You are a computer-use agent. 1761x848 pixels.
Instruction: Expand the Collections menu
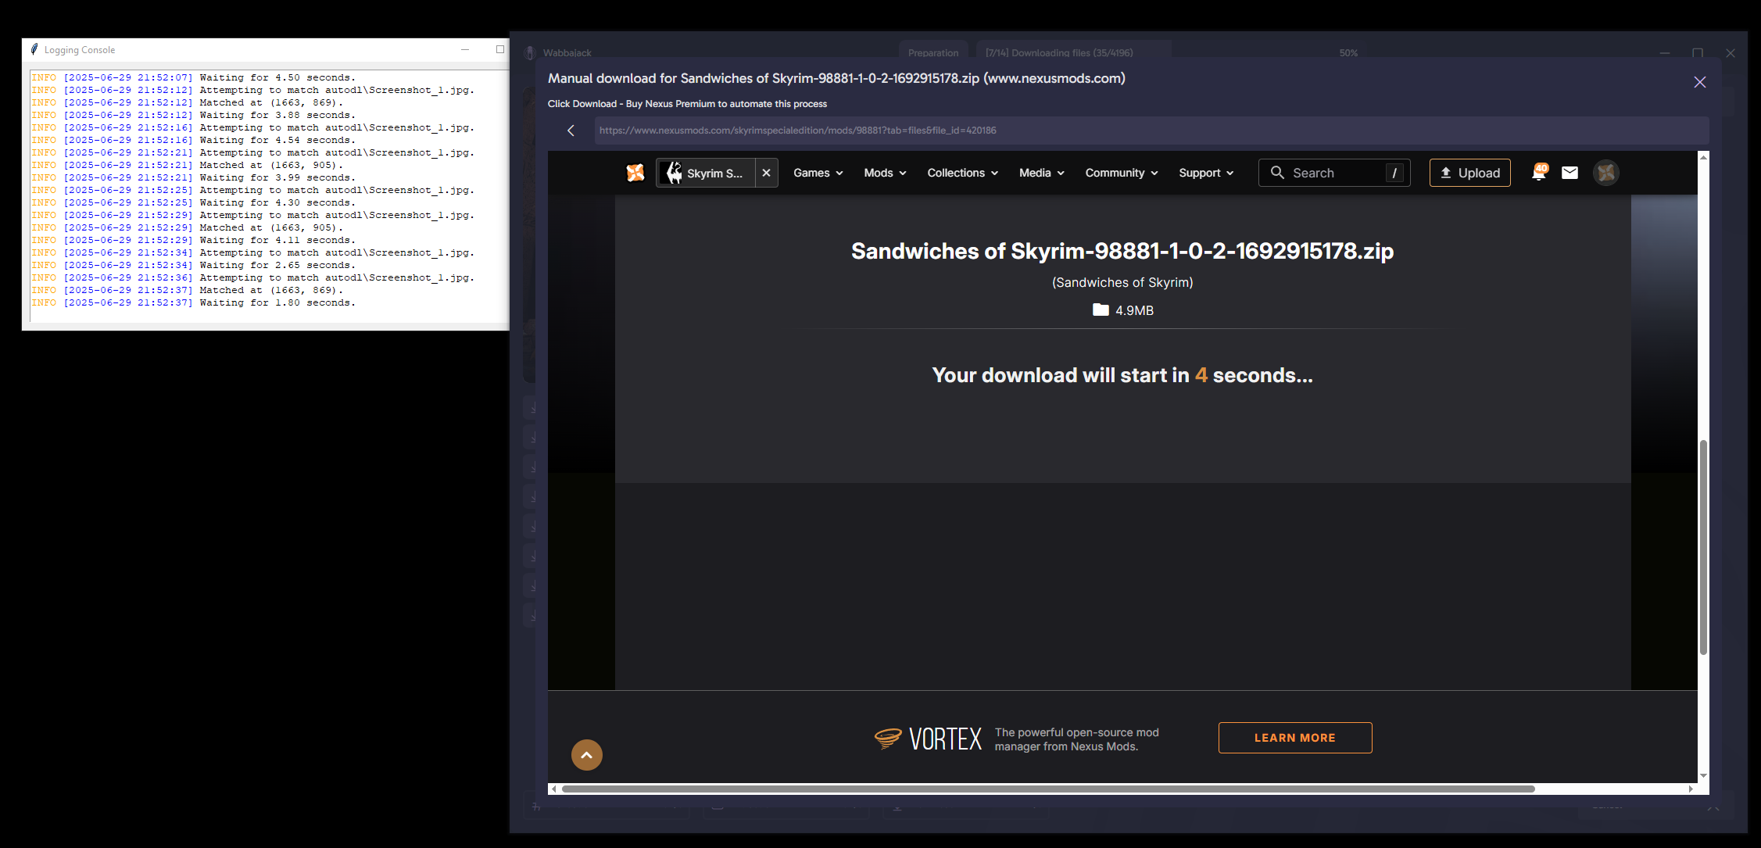[x=962, y=173]
